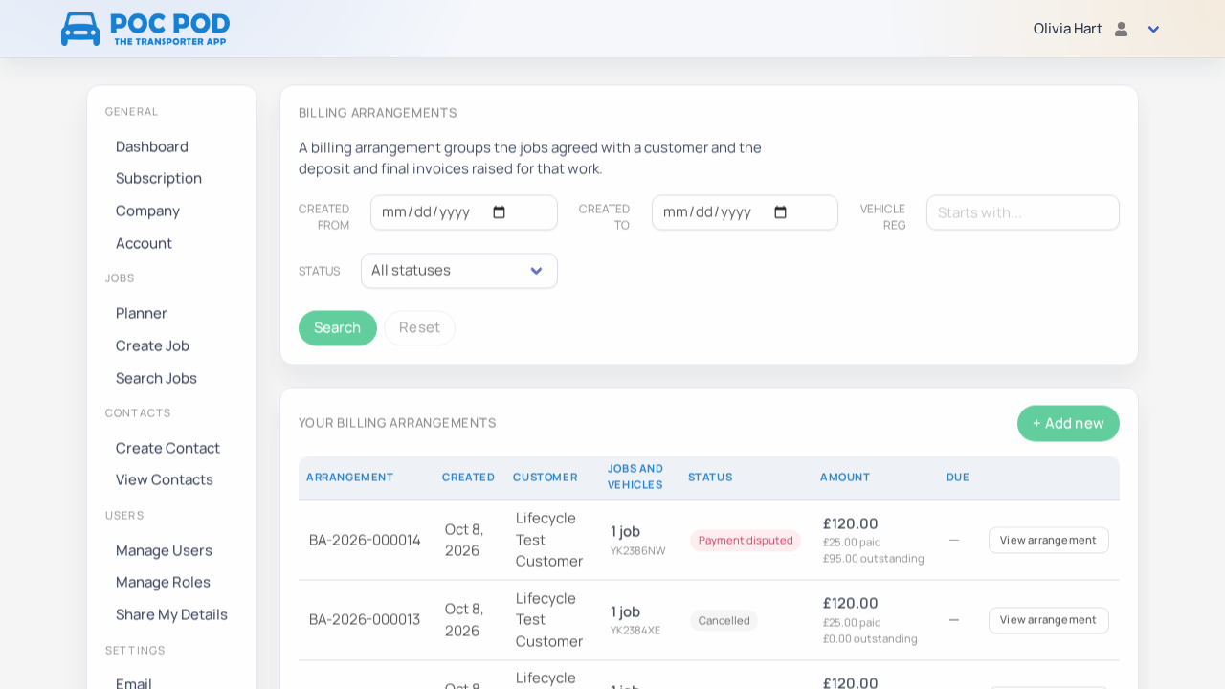Click the Customer column header

coord(546,478)
